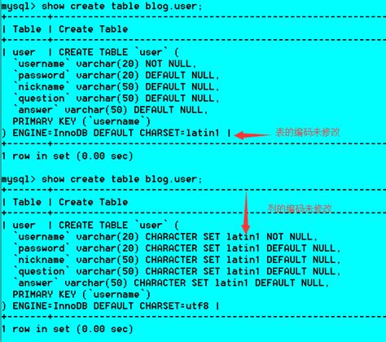Click the first PRIMARY KEY (username) line

tap(81, 121)
